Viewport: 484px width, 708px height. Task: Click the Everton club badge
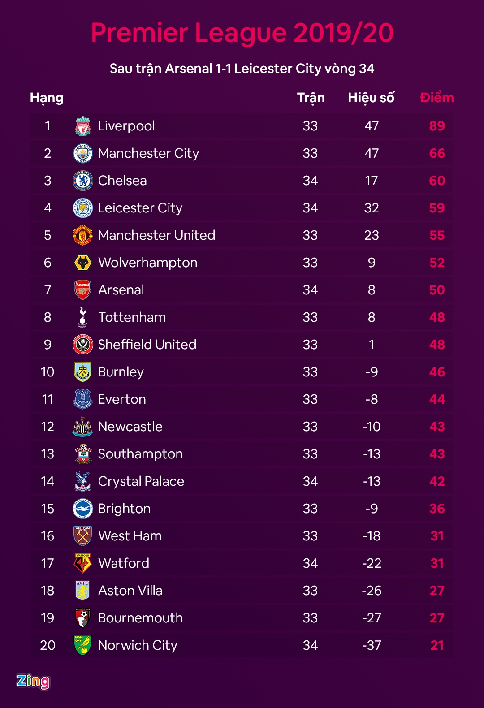pos(83,399)
